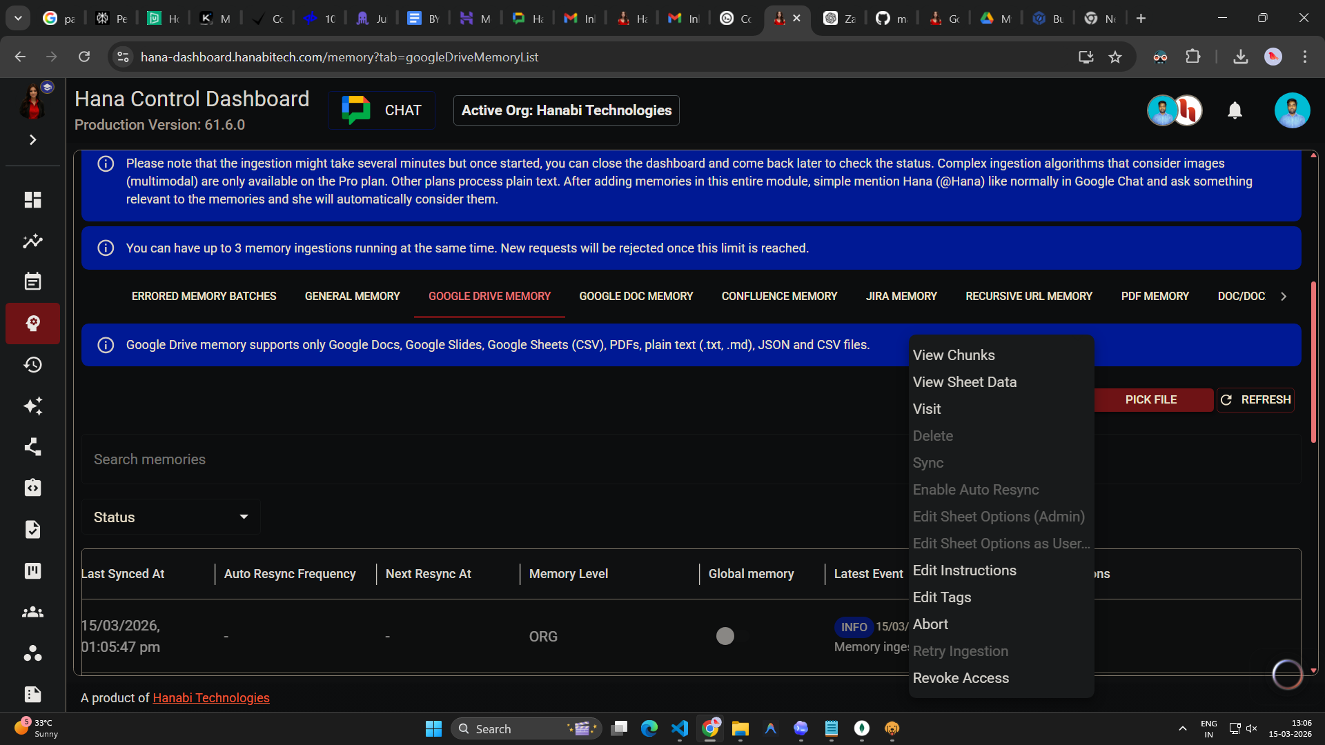Viewport: 1325px width, 745px height.
Task: Open the Status filter dropdown
Action: coord(170,517)
